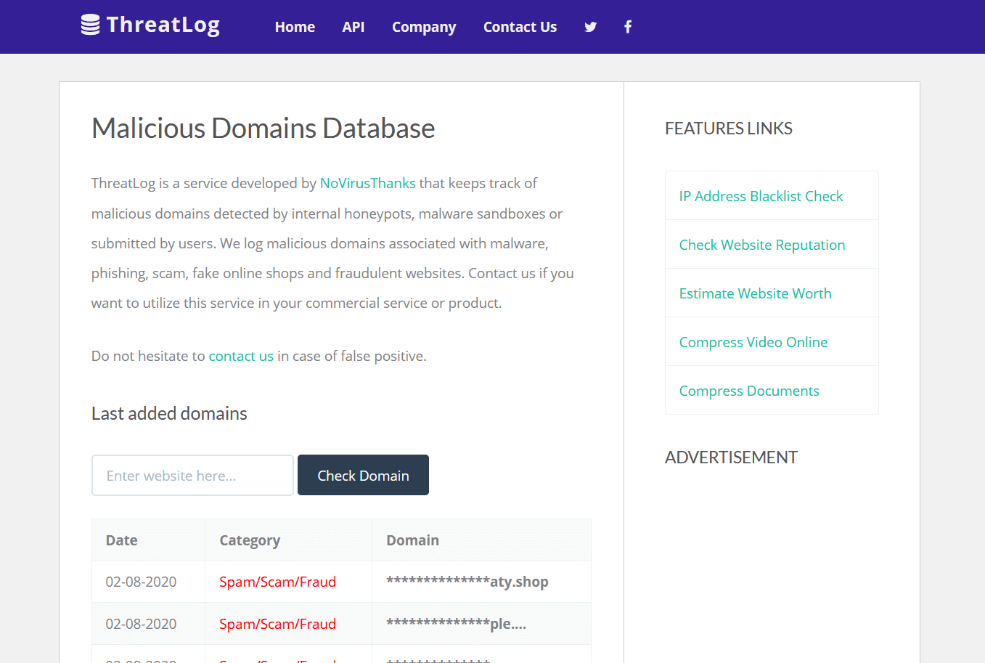This screenshot has width=985, height=663.
Task: Click the ADVERTISEMENT heading
Action: point(731,457)
